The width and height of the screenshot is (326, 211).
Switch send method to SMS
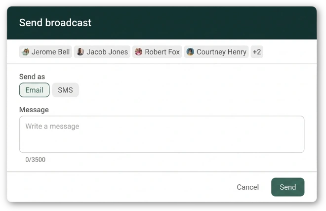(65, 90)
